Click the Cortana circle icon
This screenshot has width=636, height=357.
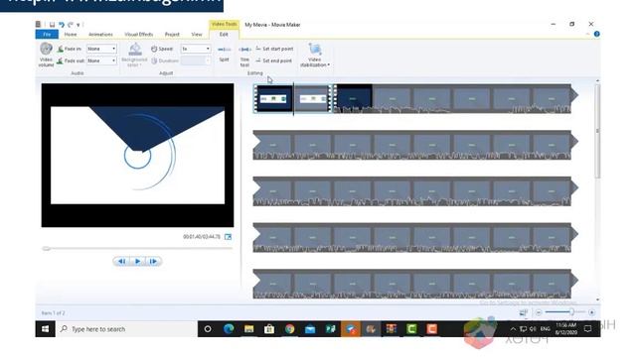[x=208, y=329]
